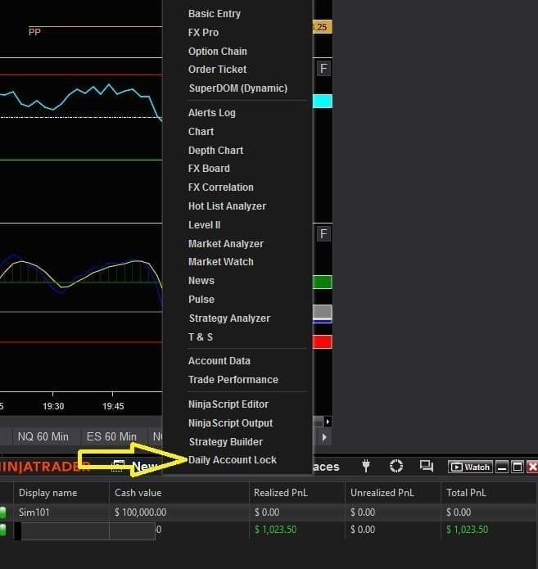Click the Sim101 green status indicator
Image resolution: width=538 pixels, height=569 pixels.
pyautogui.click(x=2, y=513)
